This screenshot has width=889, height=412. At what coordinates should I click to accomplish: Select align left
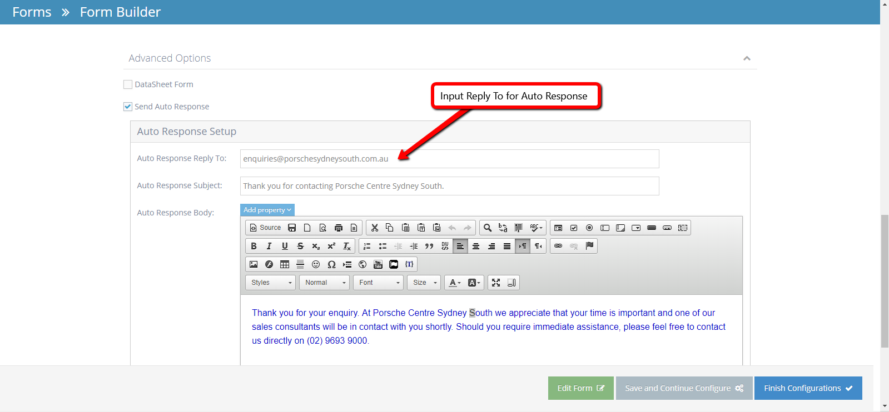[x=460, y=246]
